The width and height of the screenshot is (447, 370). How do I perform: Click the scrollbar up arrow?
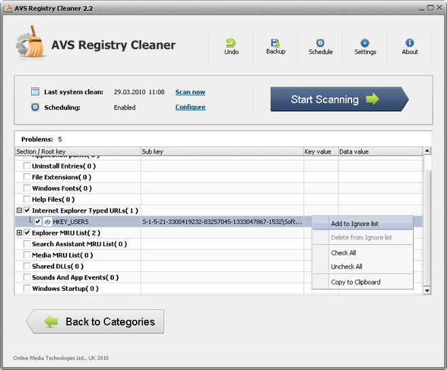427,151
